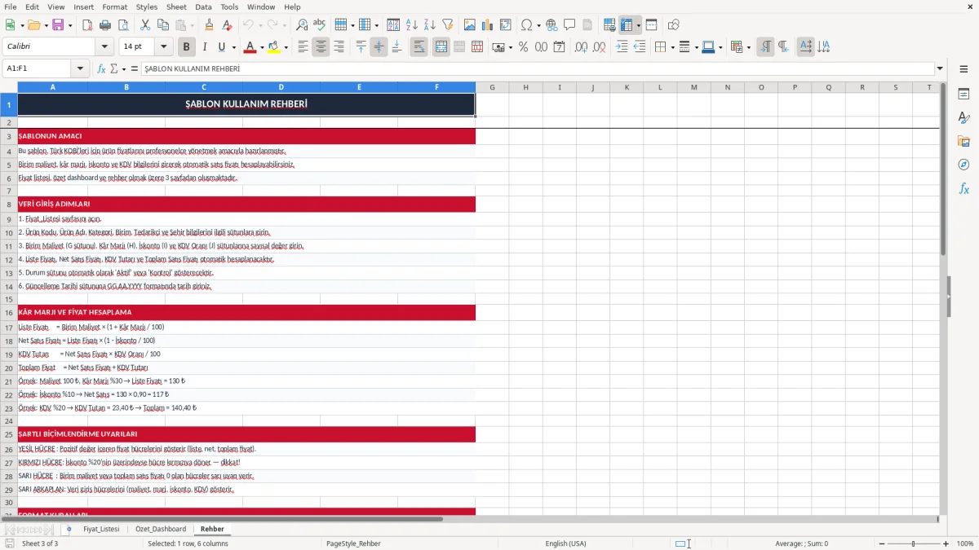The width and height of the screenshot is (979, 550).
Task: Click the Function Wizard fx icon
Action: tap(102, 68)
